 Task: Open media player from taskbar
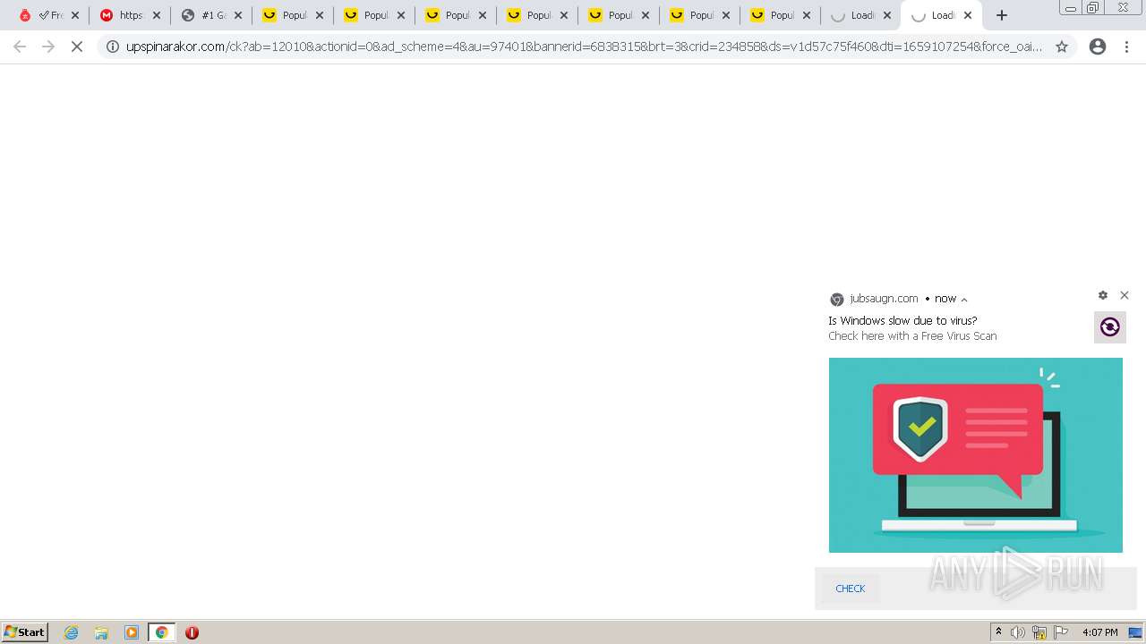point(132,632)
